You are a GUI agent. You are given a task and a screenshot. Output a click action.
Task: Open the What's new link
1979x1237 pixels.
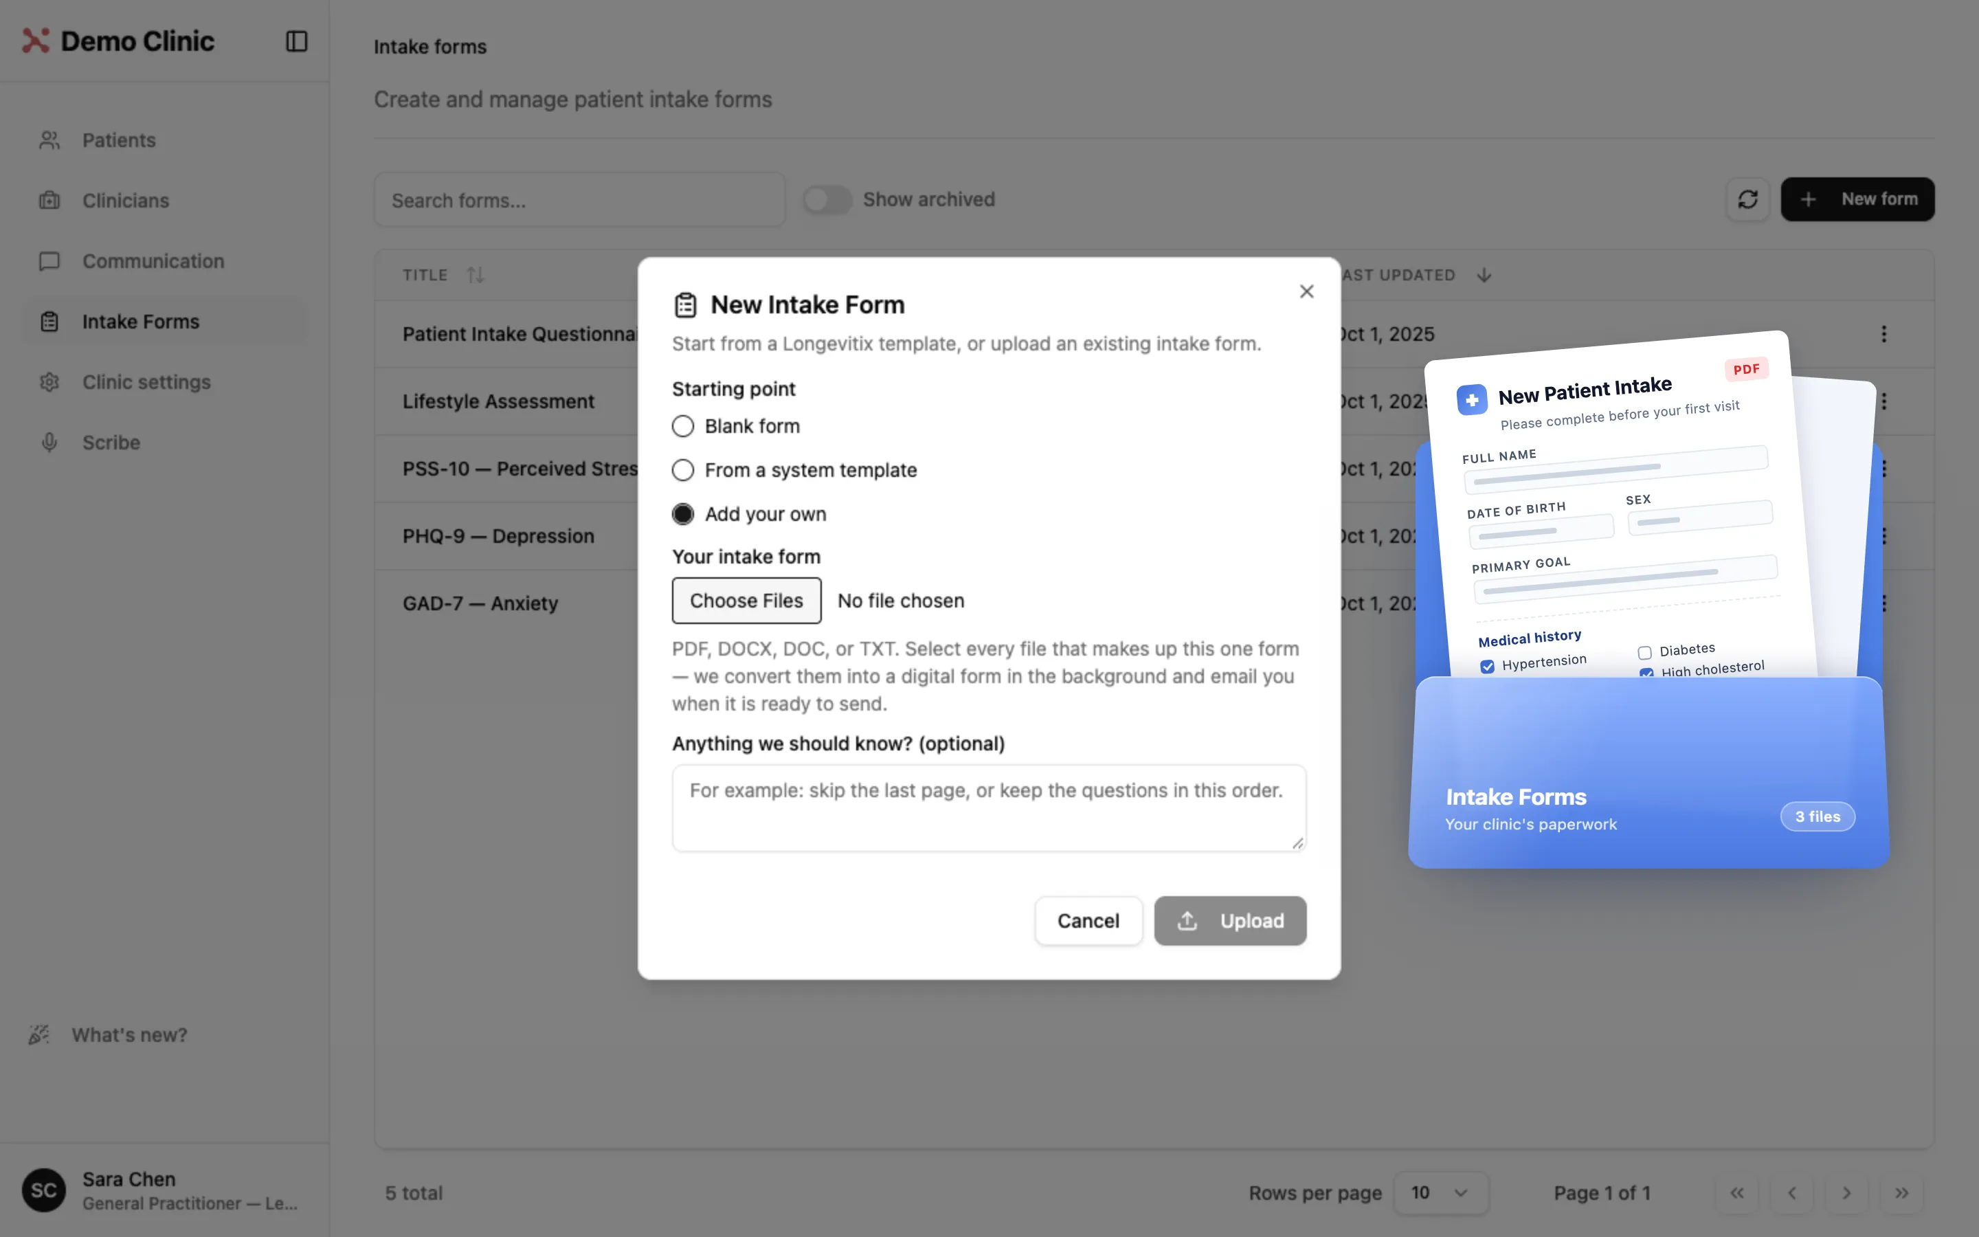click(129, 1035)
